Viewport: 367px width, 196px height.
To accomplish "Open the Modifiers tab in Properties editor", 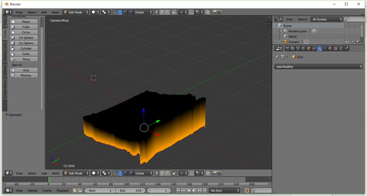I will pos(319,48).
